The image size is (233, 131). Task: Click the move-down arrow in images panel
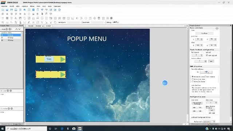[19, 29]
